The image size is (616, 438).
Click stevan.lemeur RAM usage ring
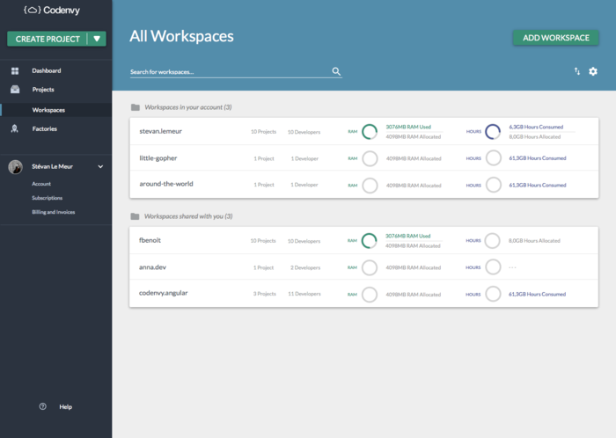click(370, 132)
